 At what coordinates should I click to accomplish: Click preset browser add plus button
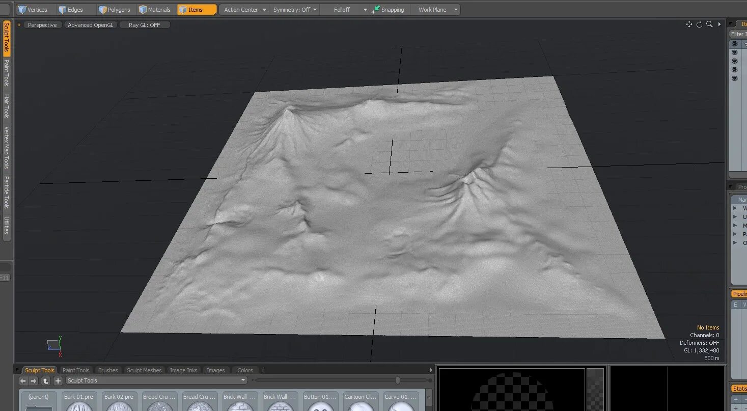[x=58, y=381]
